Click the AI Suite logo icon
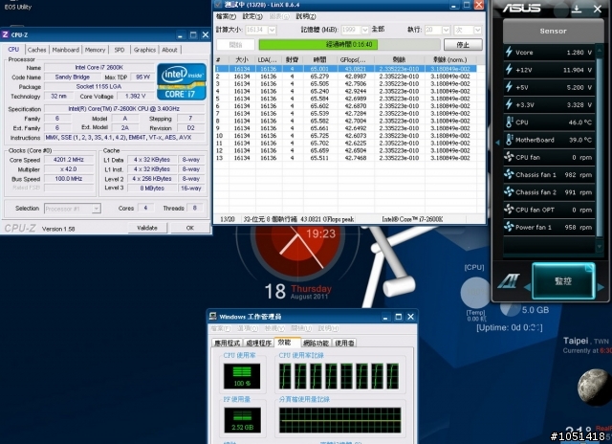Screen dimensions: 612x444 pyautogui.click(x=509, y=281)
